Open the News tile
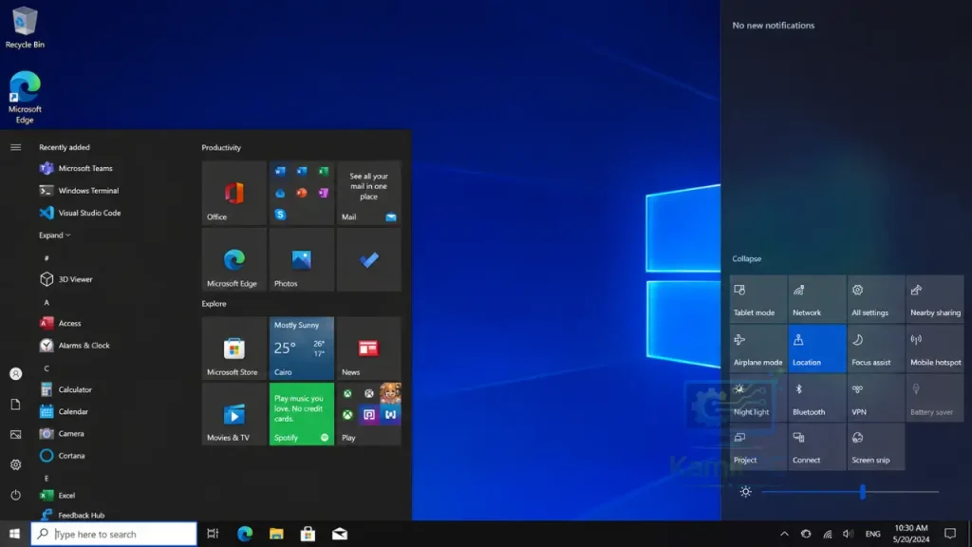 point(368,349)
